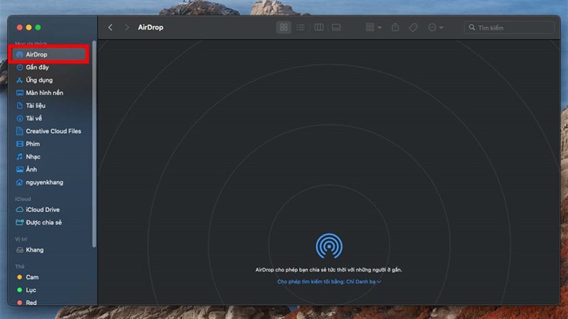
Task: Click the iCloud section header
Action: point(23,199)
